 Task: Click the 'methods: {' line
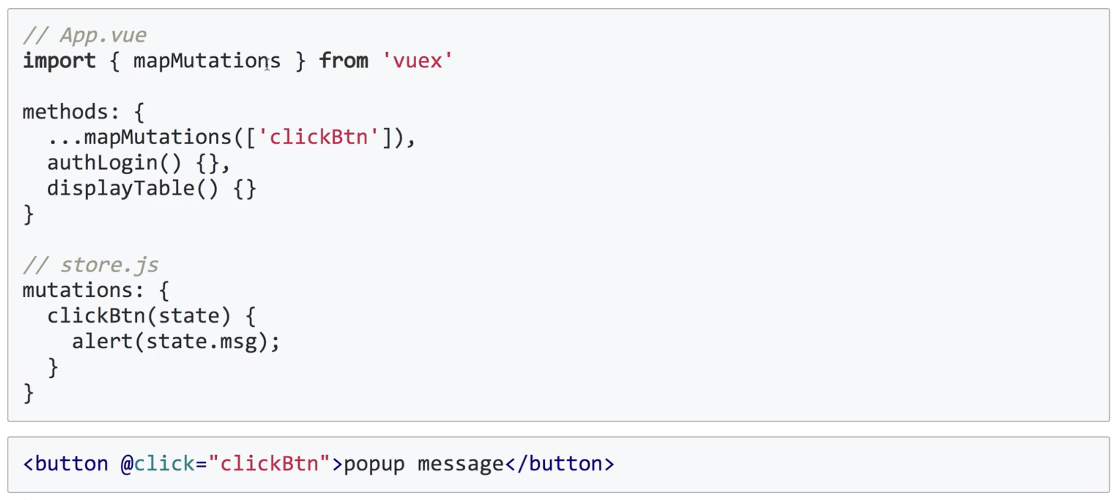pyautogui.click(x=83, y=112)
